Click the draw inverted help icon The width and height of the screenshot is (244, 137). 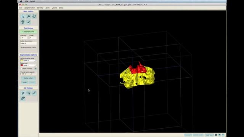point(35,68)
